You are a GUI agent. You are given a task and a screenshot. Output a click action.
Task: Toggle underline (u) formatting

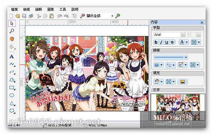click(x=167, y=42)
